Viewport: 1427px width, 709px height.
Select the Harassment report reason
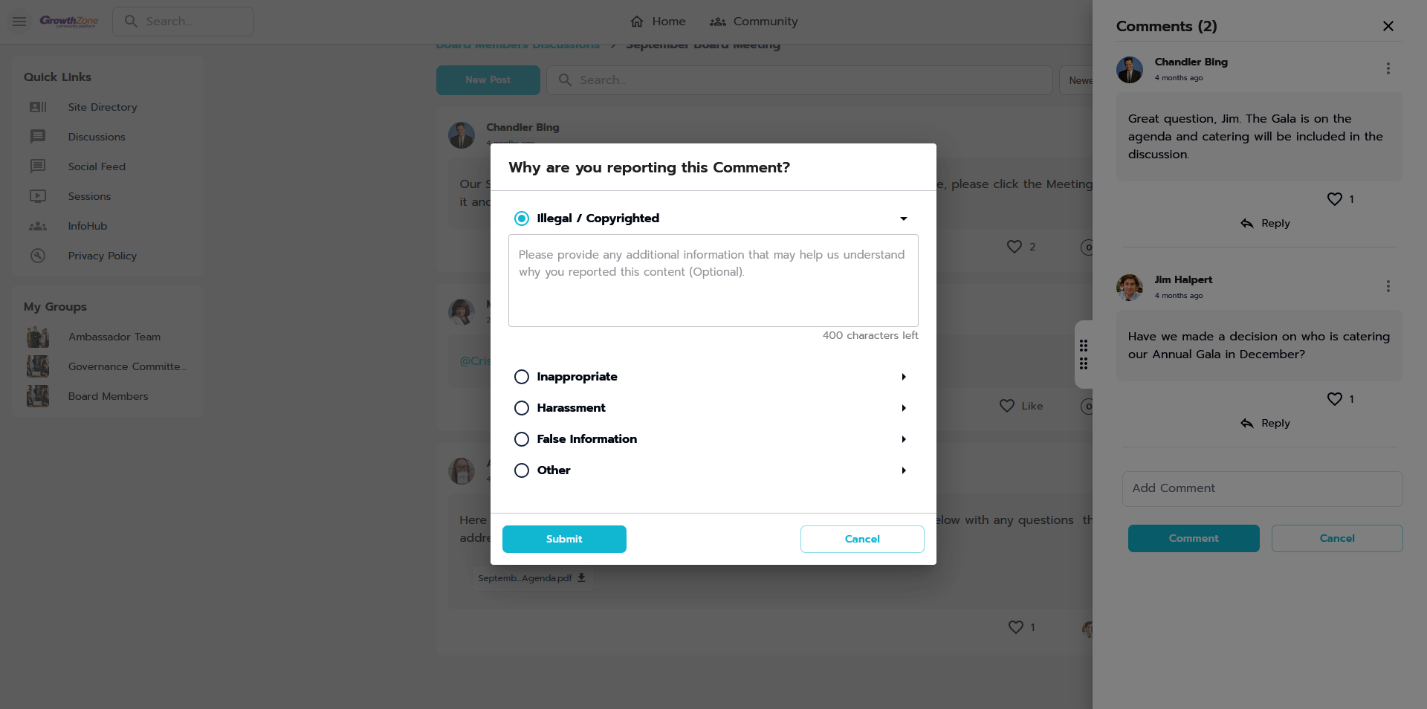pos(522,408)
